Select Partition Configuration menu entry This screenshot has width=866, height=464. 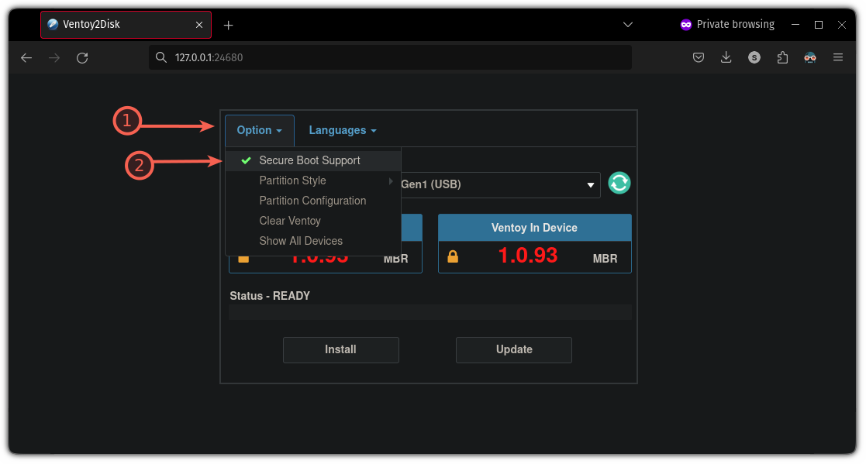tap(313, 201)
